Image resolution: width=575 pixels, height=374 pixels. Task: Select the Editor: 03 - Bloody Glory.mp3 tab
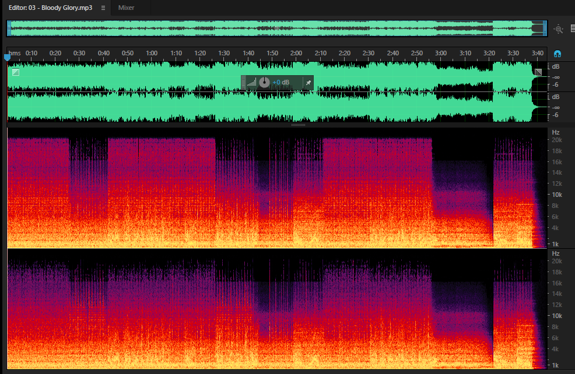coord(51,8)
